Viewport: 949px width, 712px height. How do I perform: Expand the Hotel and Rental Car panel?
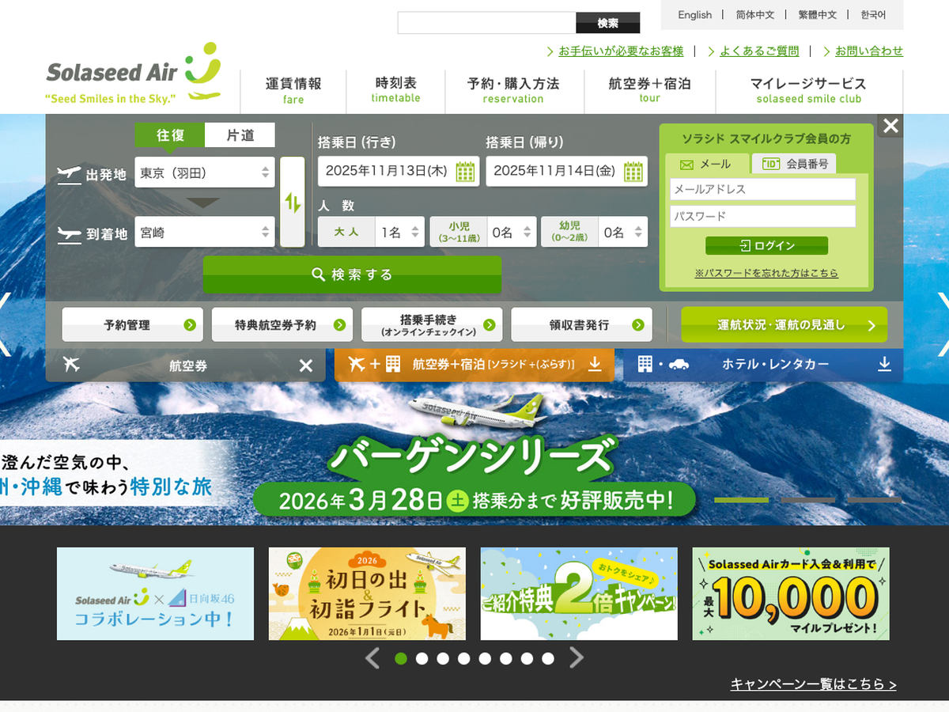point(884,364)
